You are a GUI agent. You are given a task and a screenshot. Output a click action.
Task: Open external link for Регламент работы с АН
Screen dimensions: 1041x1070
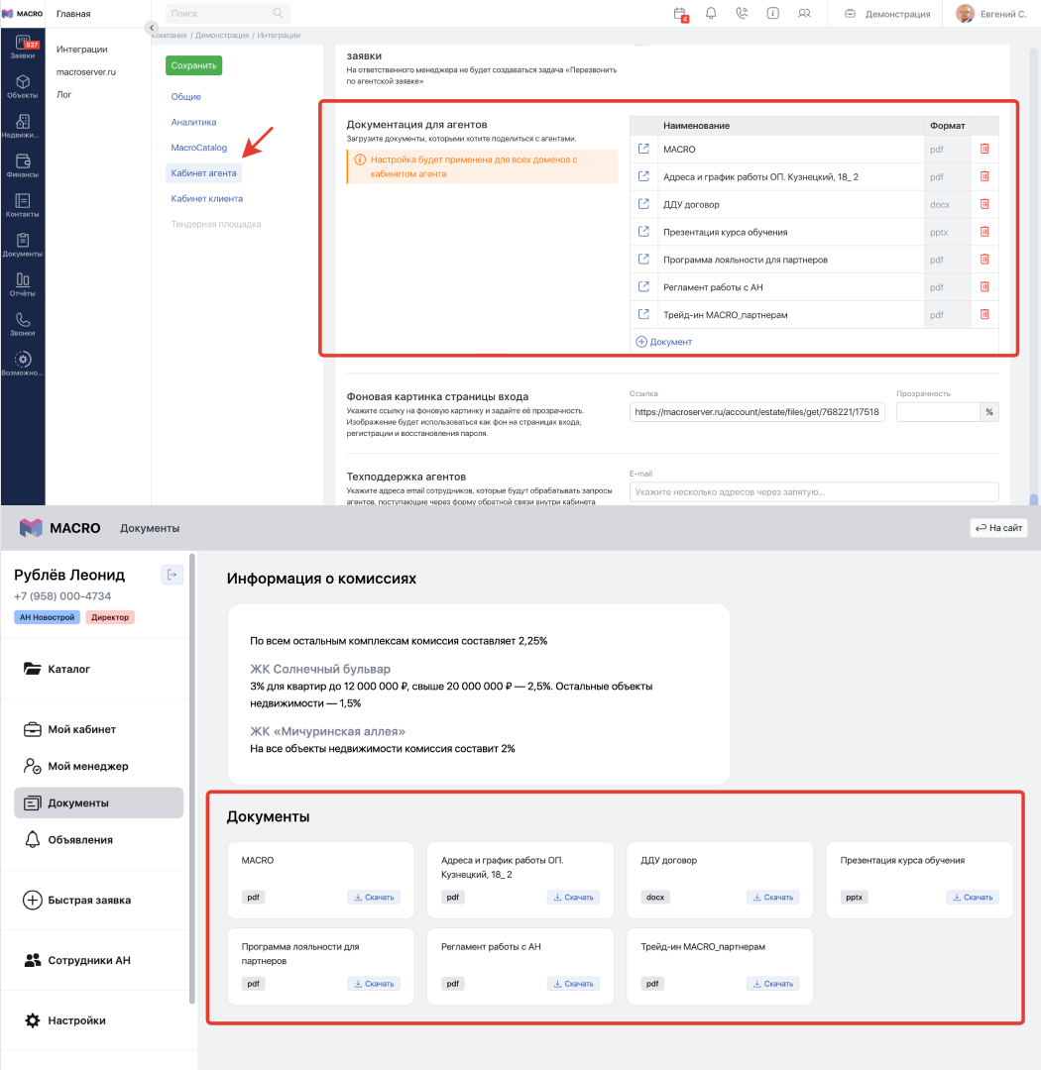tap(643, 287)
